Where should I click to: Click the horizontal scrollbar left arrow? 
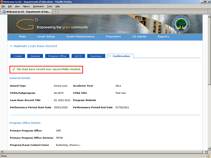[1, 152]
